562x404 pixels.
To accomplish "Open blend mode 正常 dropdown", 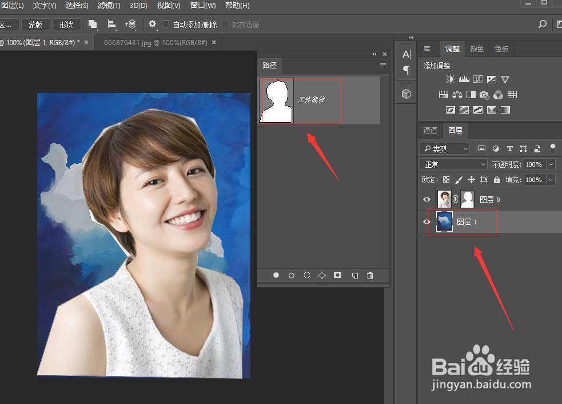I will point(453,164).
